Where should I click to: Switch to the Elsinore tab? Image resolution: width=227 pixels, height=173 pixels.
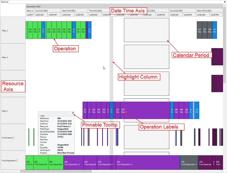pos(5,2)
